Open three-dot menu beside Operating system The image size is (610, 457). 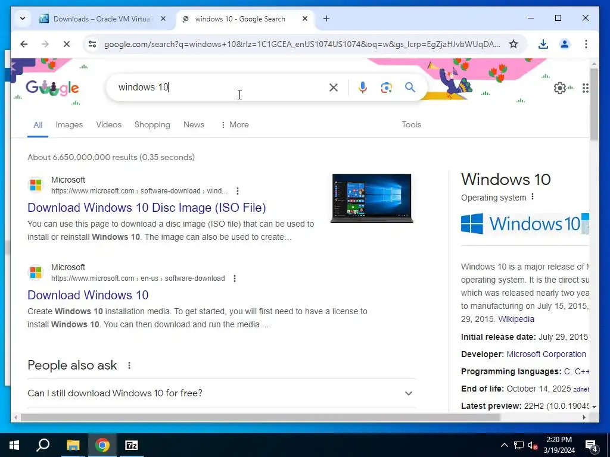pos(533,197)
